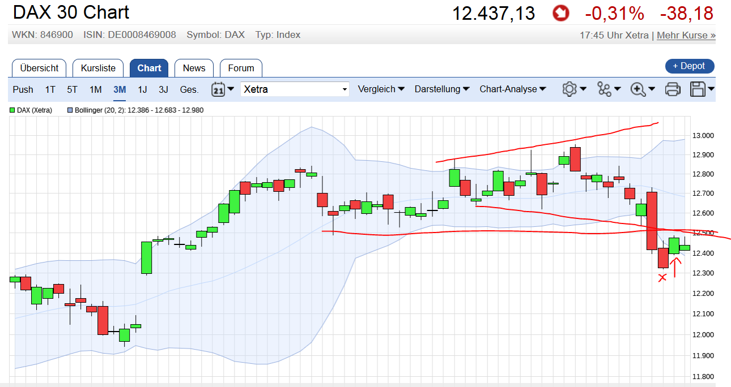This screenshot has height=387, width=731.
Task: Click the DAX (Xetra) legend label
Action: (35, 110)
